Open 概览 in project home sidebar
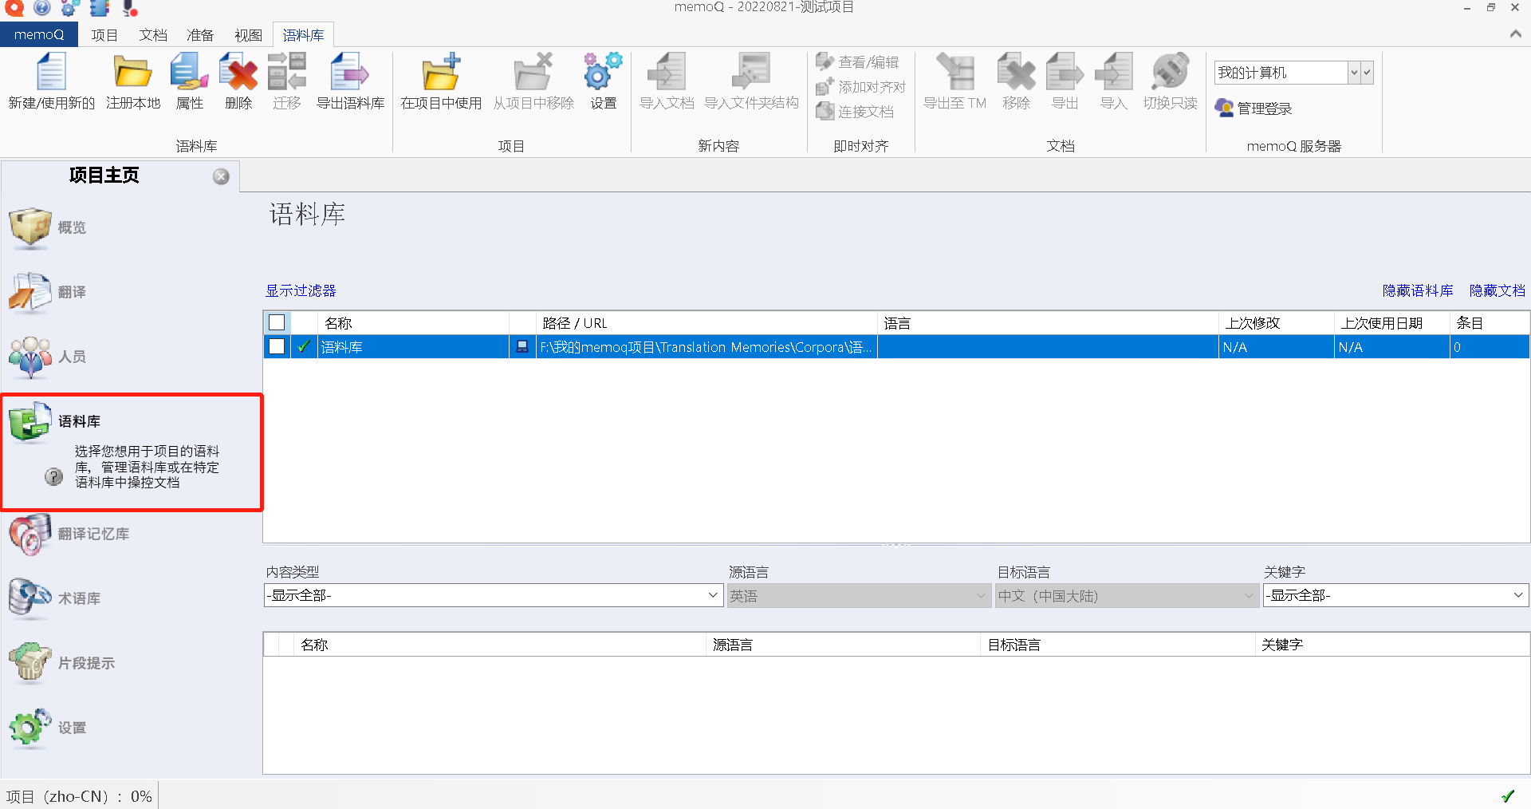The height and width of the screenshot is (809, 1531). 48,227
